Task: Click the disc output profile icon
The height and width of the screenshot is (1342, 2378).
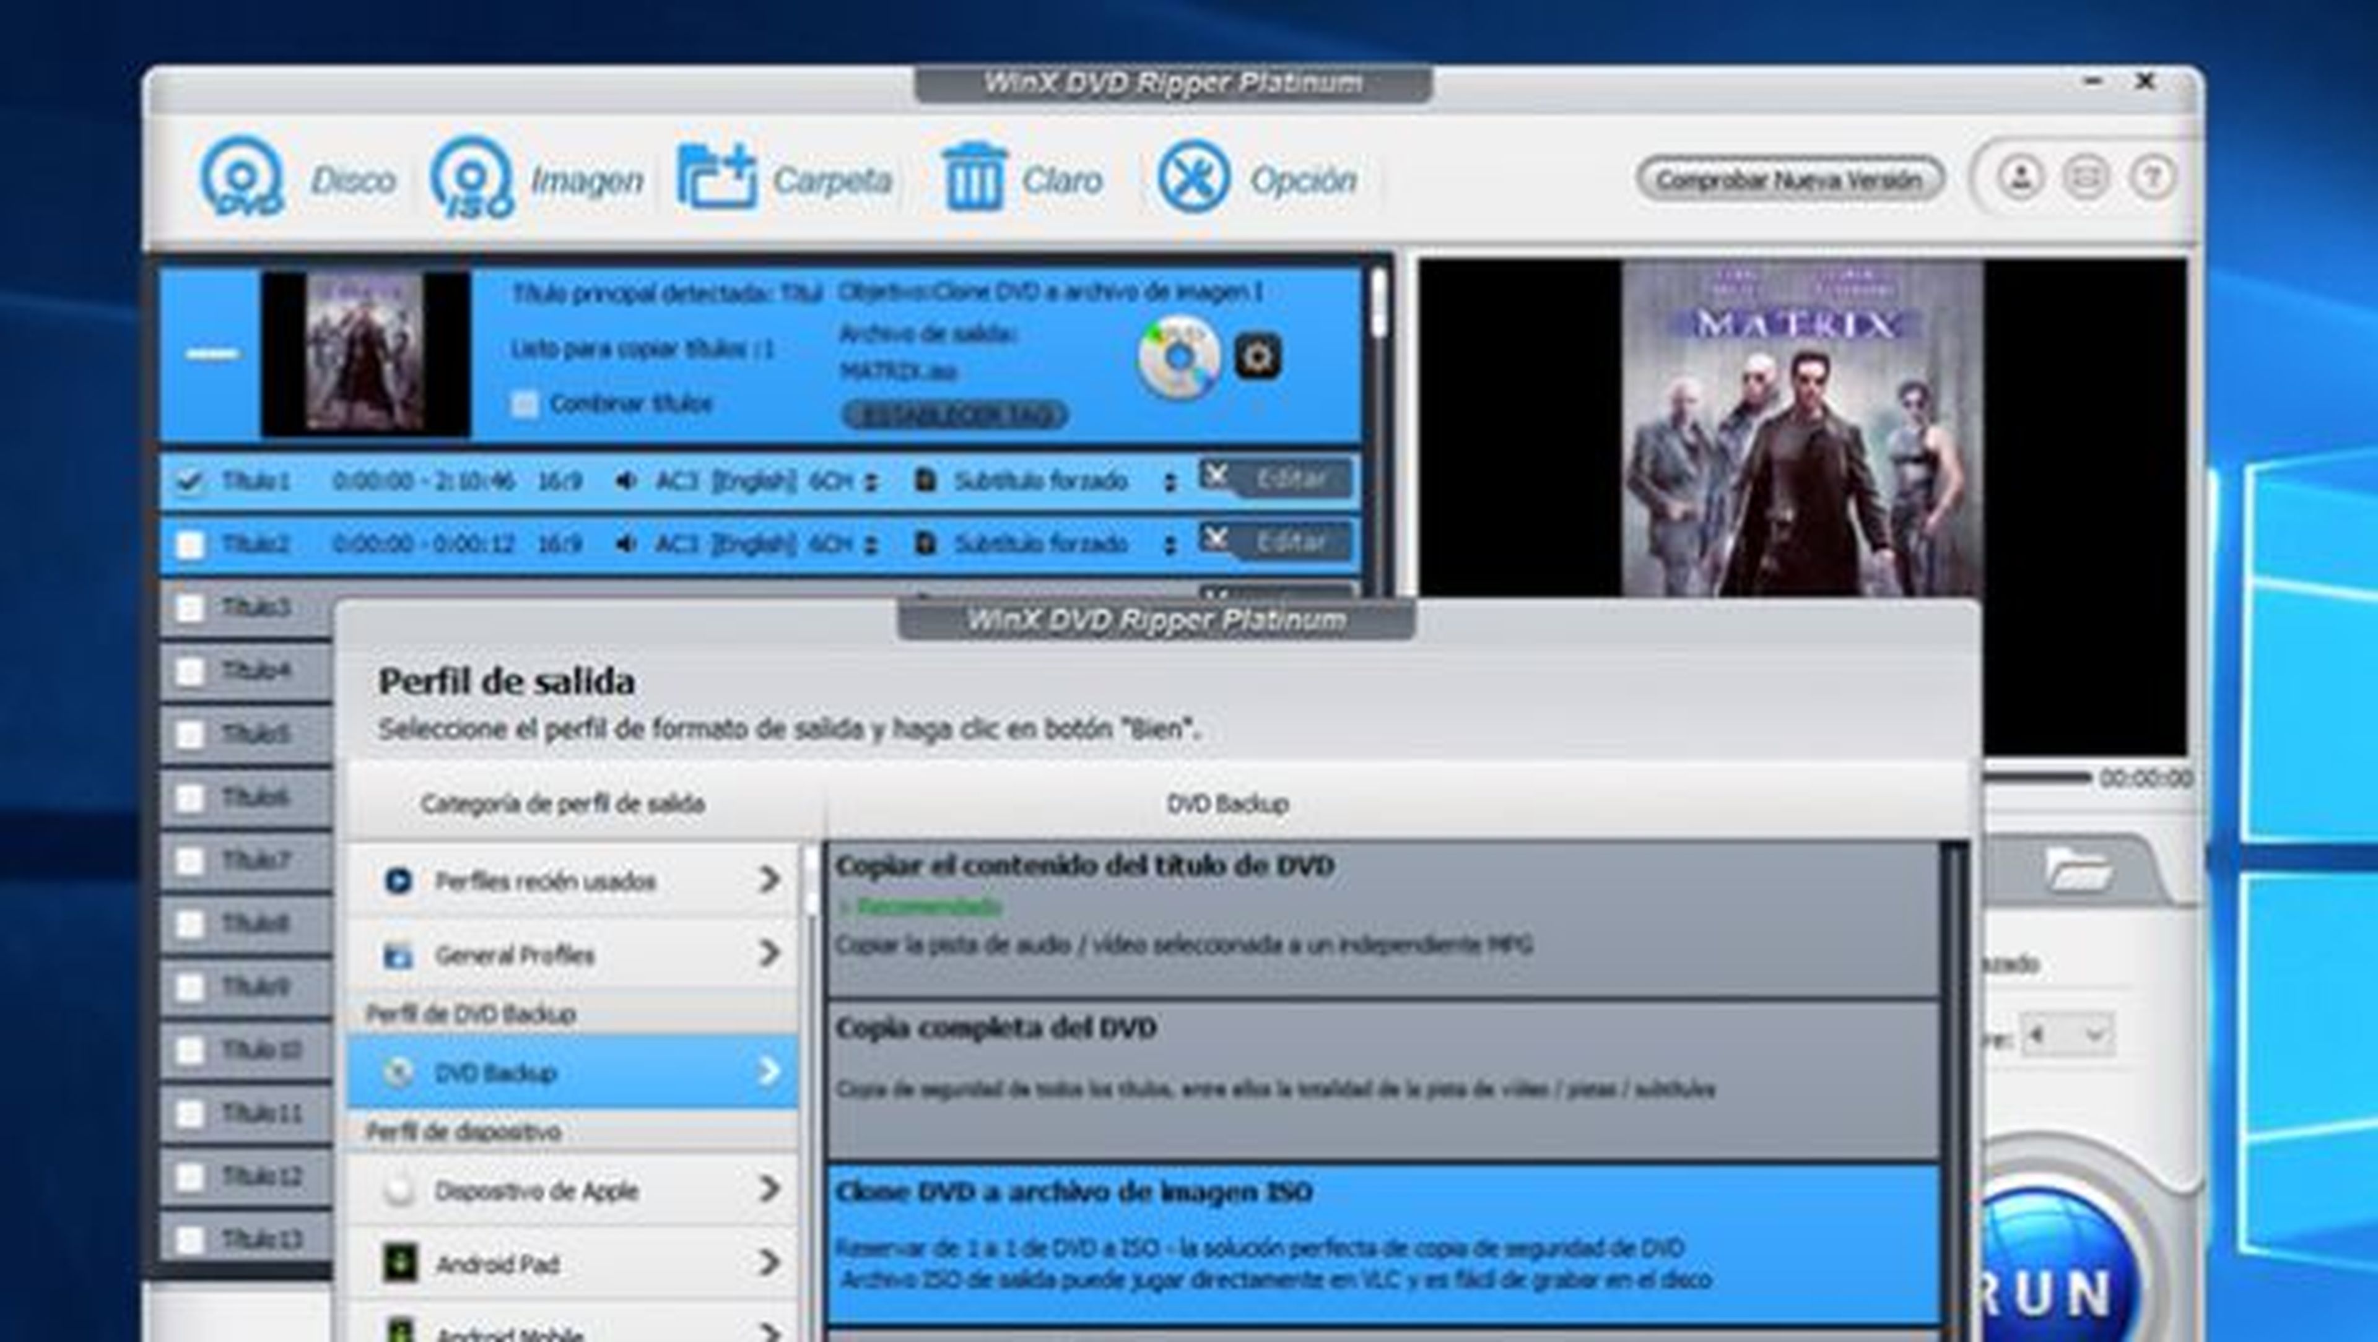Action: [1179, 357]
